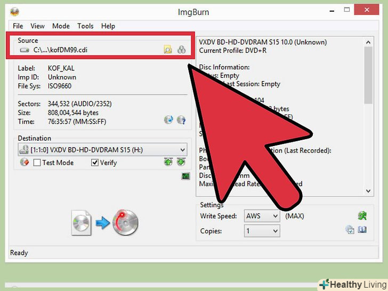Viewport: 388px width, 291px height.
Task: Browse for a source image file
Action: [168, 50]
